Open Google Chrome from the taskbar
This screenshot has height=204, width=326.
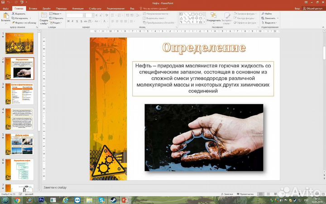pyautogui.click(x=18, y=200)
